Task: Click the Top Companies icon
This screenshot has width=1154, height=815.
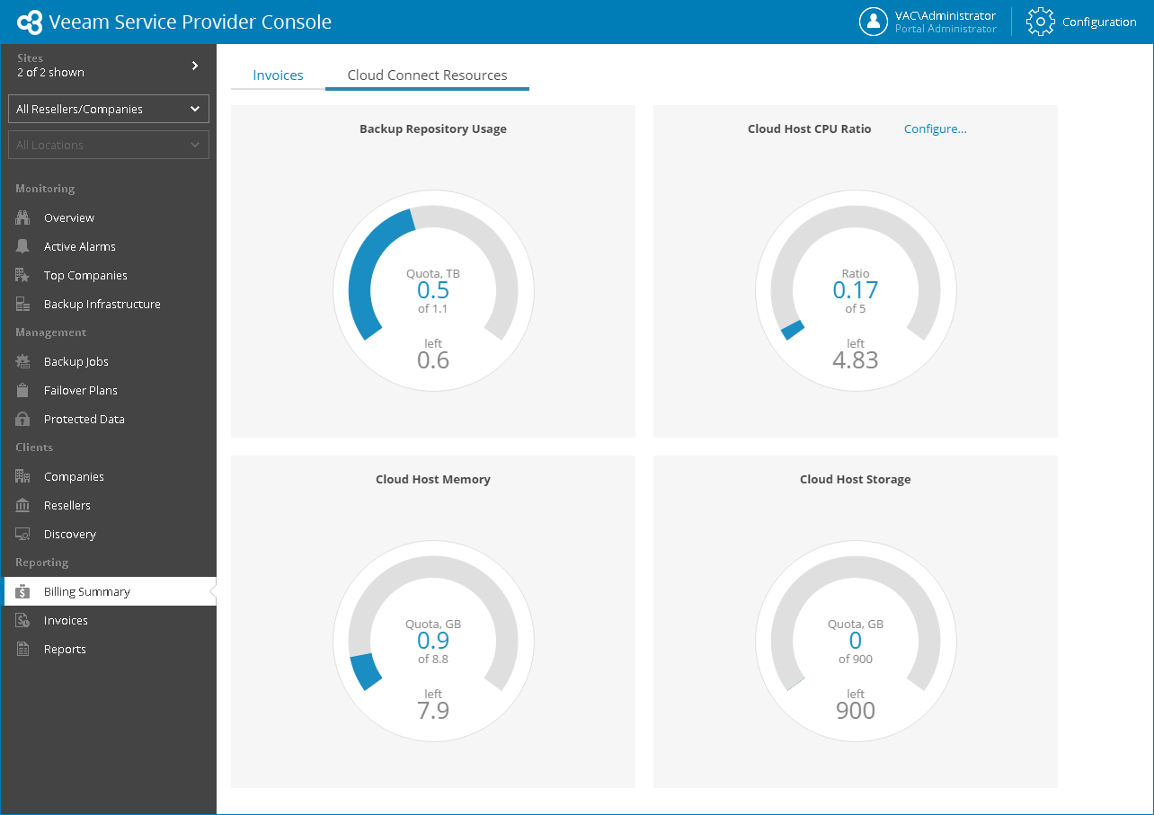Action: [x=23, y=275]
